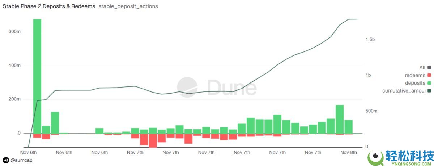
Task: Toggle the All series legend item
Action: 422,67
